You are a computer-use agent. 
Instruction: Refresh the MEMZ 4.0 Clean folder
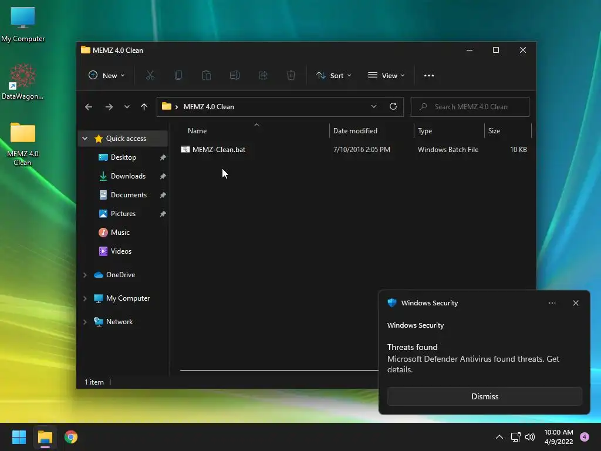(393, 107)
